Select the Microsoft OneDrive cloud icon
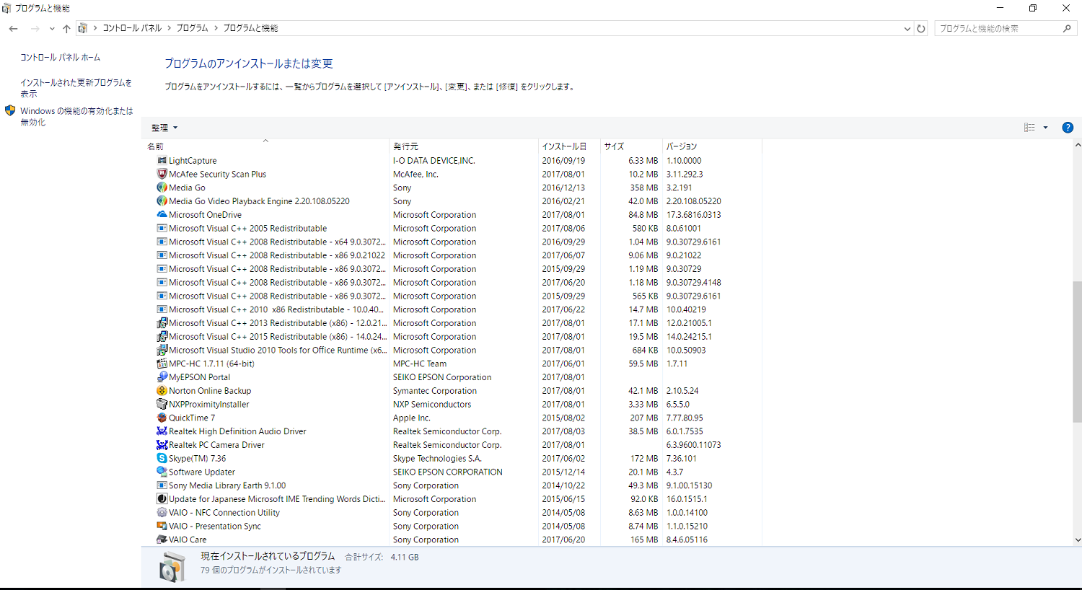 pos(162,214)
